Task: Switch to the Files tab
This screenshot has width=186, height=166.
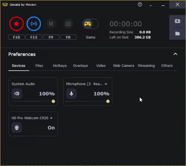Action: pos(39,66)
